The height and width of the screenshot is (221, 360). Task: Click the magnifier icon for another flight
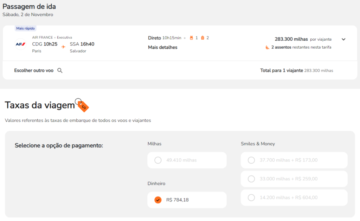coord(60,70)
